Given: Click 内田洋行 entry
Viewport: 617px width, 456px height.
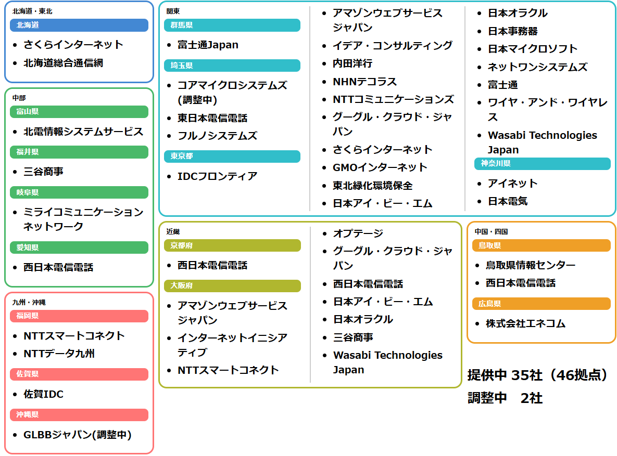Looking at the screenshot, I should click(x=352, y=63).
